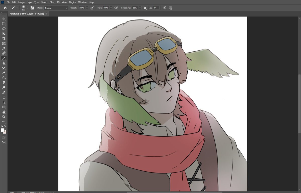Open the Opacity slider dropdown arrow
The image size is (301, 193).
(87, 8)
